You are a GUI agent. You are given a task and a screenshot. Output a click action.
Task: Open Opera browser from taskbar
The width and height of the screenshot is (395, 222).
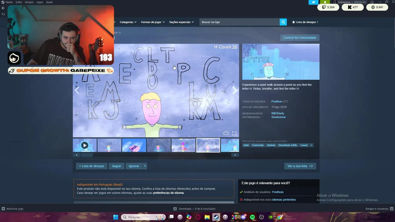[x=198, y=217]
